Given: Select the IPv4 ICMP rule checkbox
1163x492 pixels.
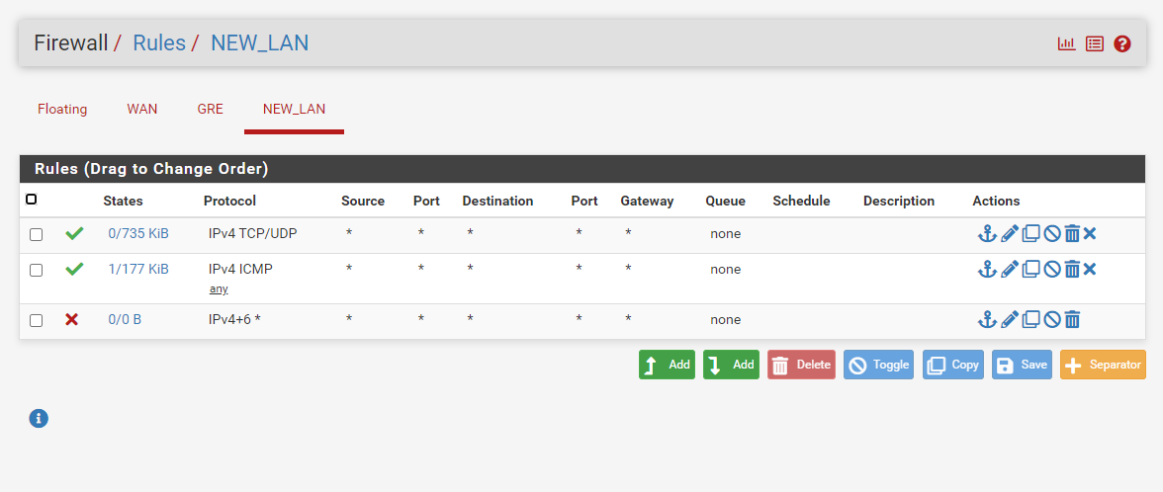Looking at the screenshot, I should [x=37, y=271].
